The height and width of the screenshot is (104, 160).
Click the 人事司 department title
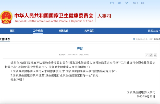point(104,16)
